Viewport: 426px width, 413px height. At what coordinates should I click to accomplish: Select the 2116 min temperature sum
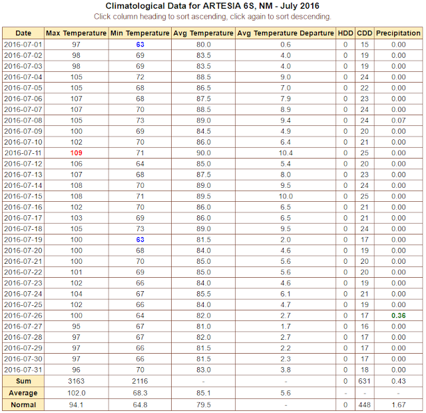point(140,381)
